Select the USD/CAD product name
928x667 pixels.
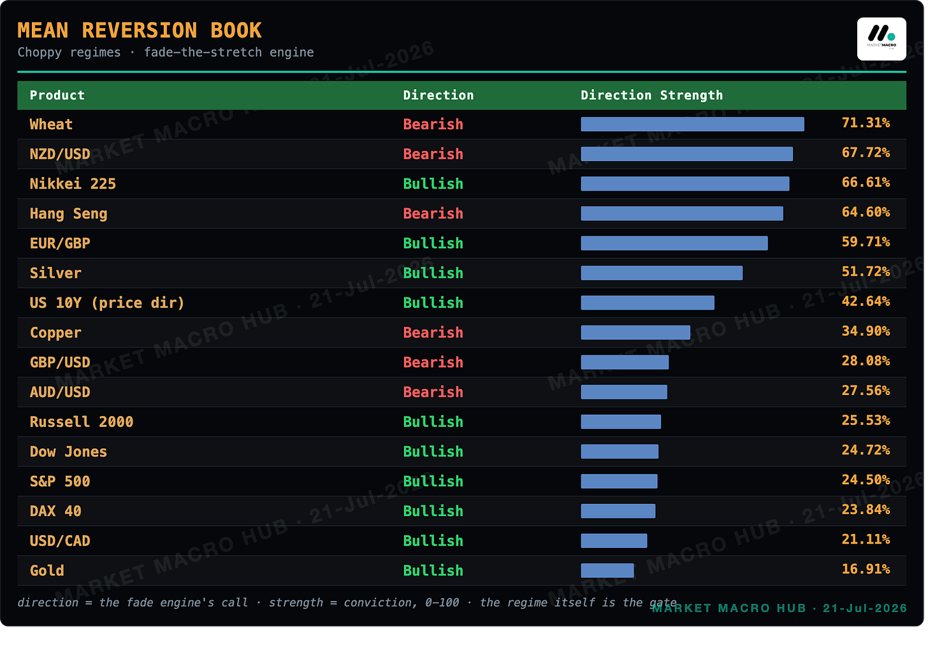click(x=60, y=541)
